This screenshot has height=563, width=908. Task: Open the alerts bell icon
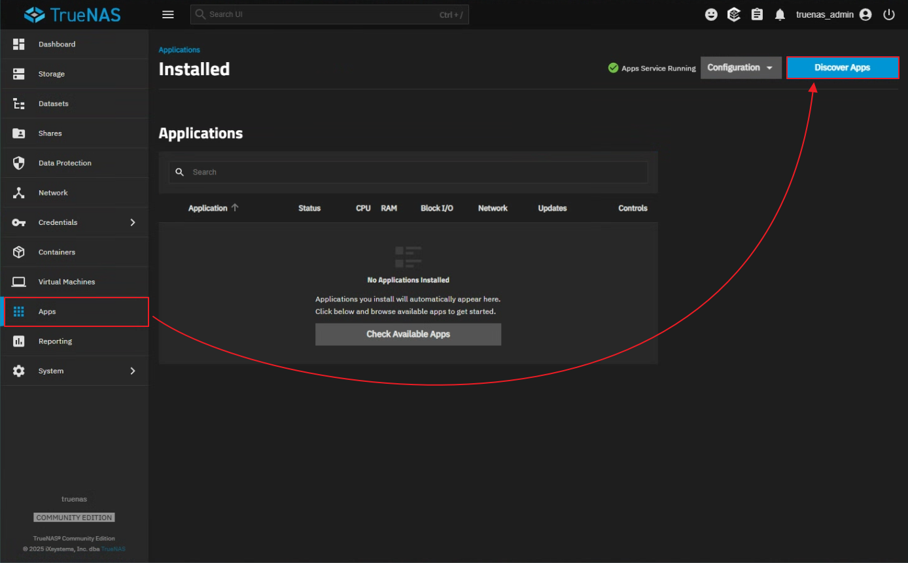tap(780, 14)
